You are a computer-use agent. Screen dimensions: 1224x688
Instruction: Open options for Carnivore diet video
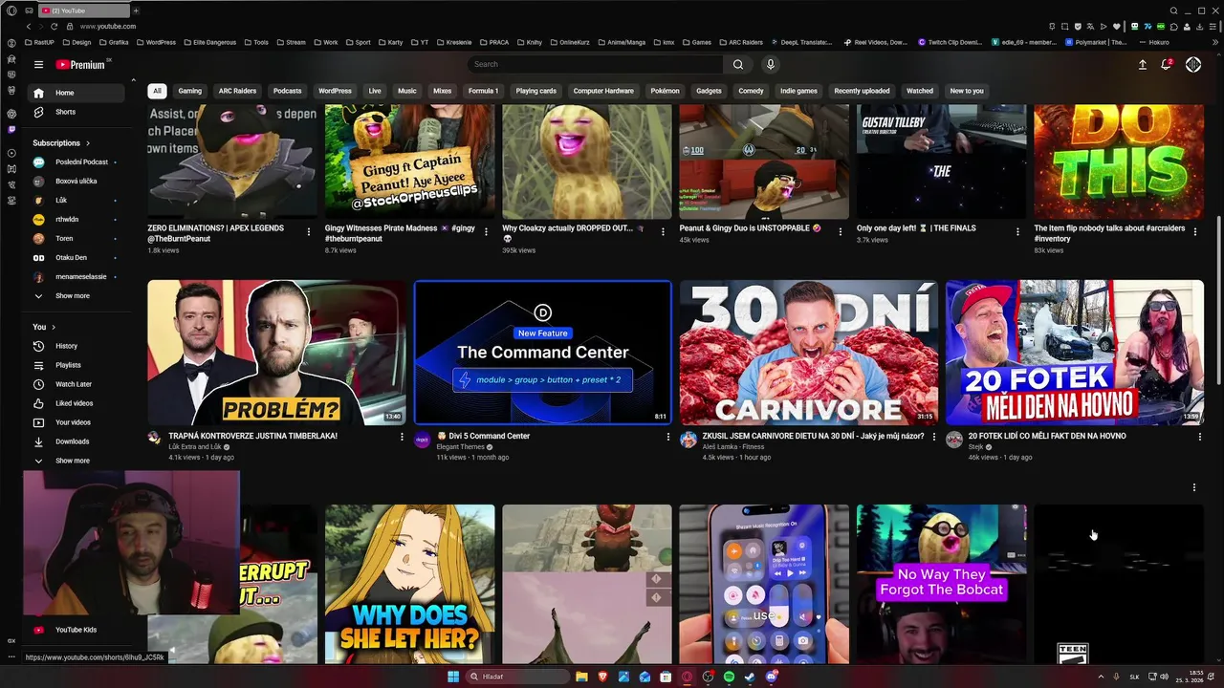(x=933, y=437)
